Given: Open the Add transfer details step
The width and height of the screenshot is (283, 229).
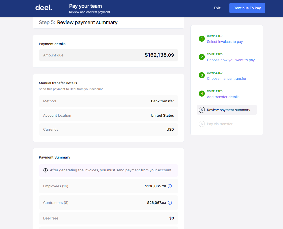Looking at the screenshot, I should click(223, 97).
